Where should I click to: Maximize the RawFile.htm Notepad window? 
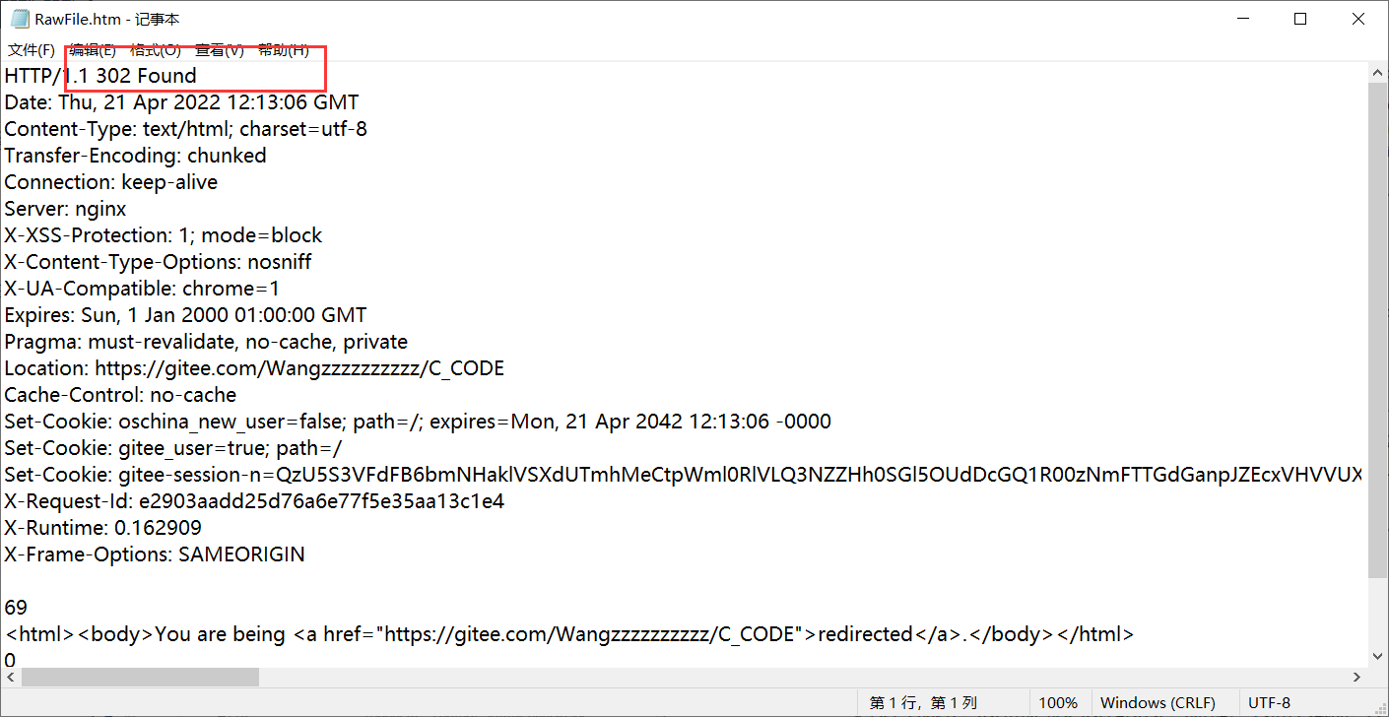click(1300, 19)
